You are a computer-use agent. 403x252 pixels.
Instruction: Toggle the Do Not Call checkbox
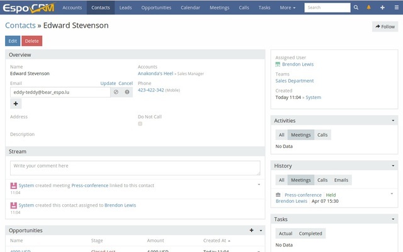click(140, 123)
